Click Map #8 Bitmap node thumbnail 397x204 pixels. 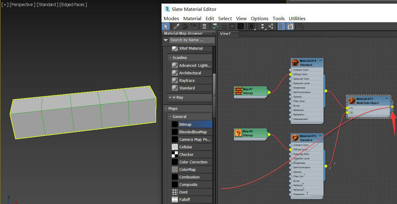[x=239, y=133]
